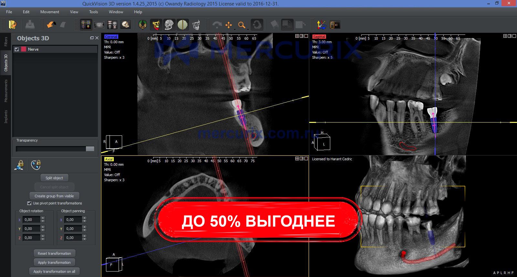The image size is (517, 277).
Task: Select the Nerve row label in the object list
Action: (33, 49)
